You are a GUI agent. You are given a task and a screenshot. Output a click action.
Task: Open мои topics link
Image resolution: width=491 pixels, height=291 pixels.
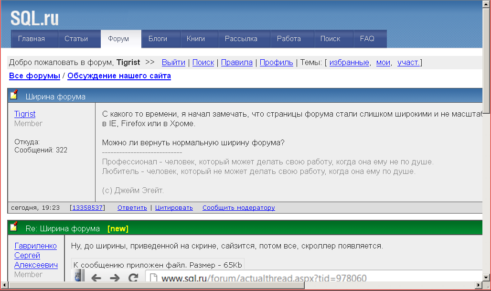tap(383, 63)
